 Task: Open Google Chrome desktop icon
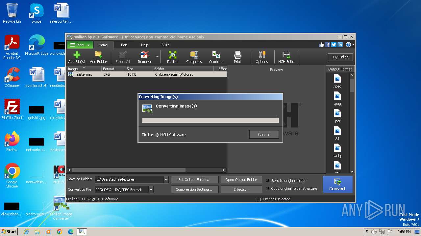pyautogui.click(x=12, y=176)
